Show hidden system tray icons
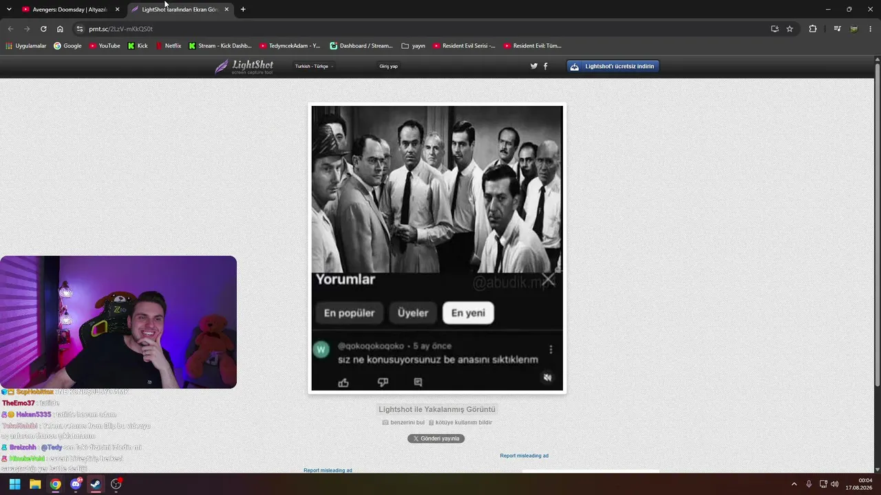This screenshot has height=495, width=881. coord(794,484)
